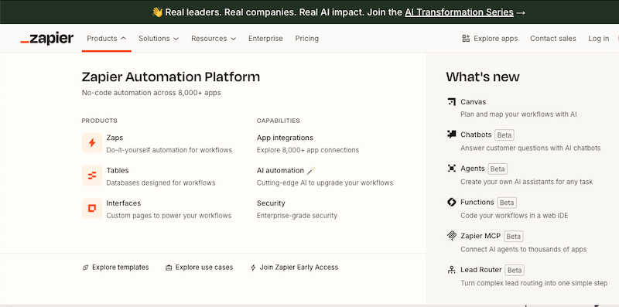Click the Tables product icon

pos(92,176)
